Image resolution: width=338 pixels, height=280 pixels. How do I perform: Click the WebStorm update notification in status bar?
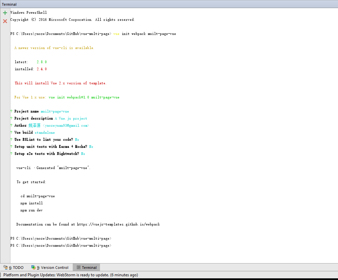[x=70, y=275]
